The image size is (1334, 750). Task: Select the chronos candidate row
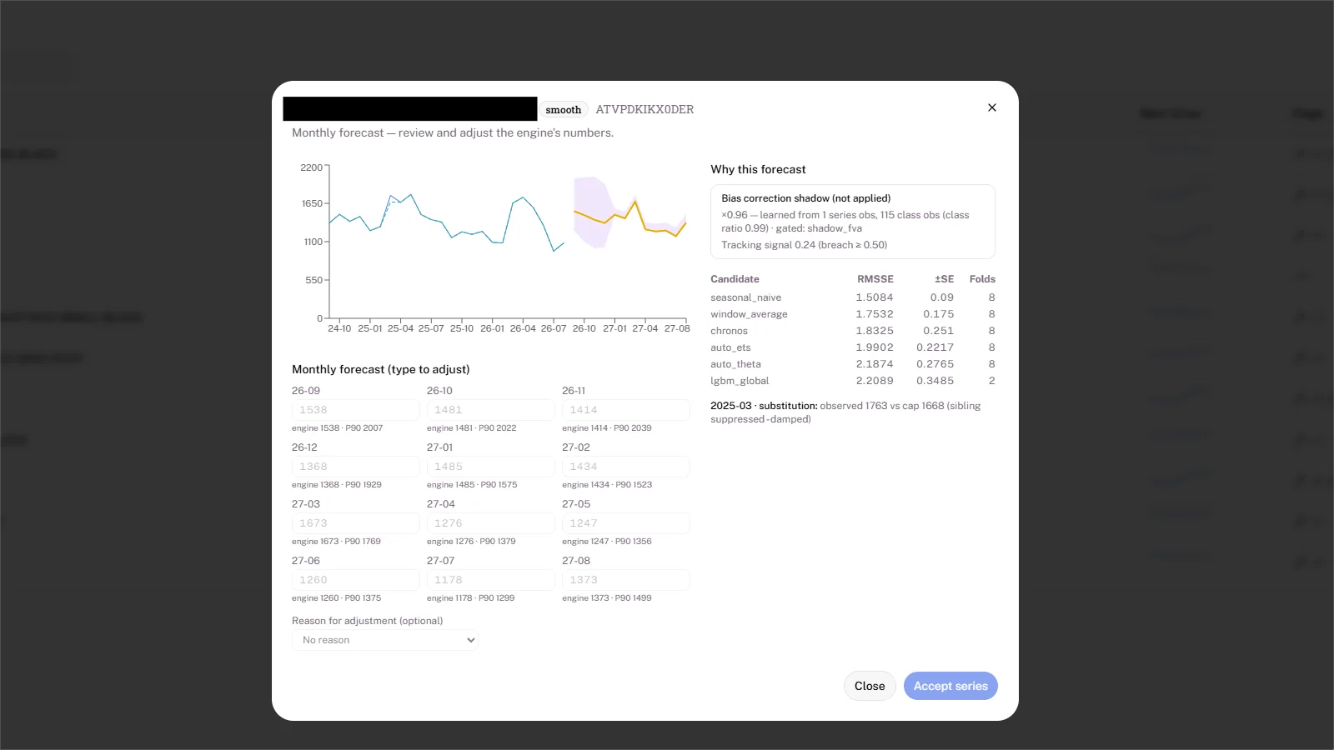pyautogui.click(x=853, y=331)
